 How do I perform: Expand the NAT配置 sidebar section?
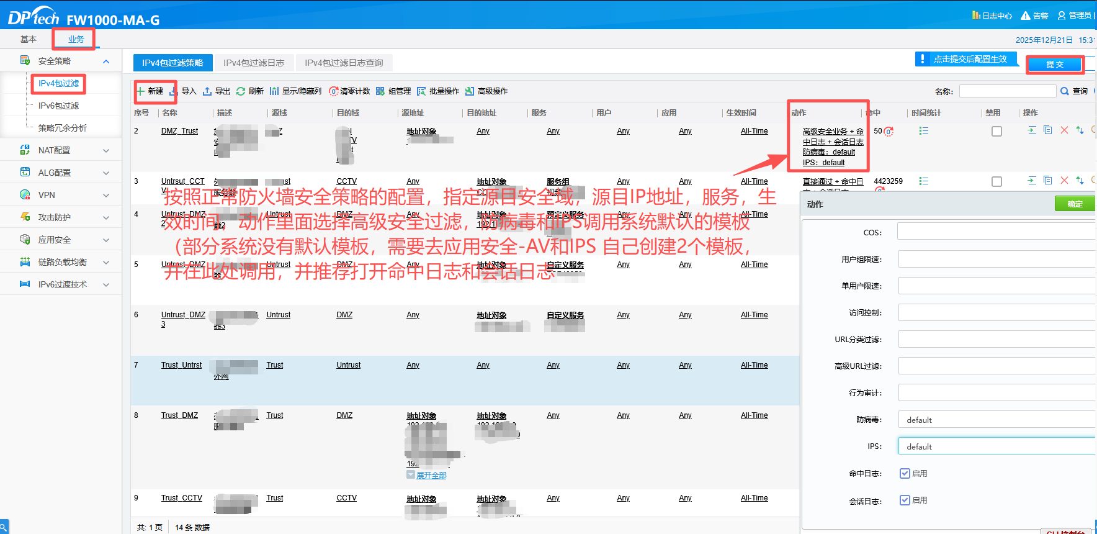tap(106, 150)
